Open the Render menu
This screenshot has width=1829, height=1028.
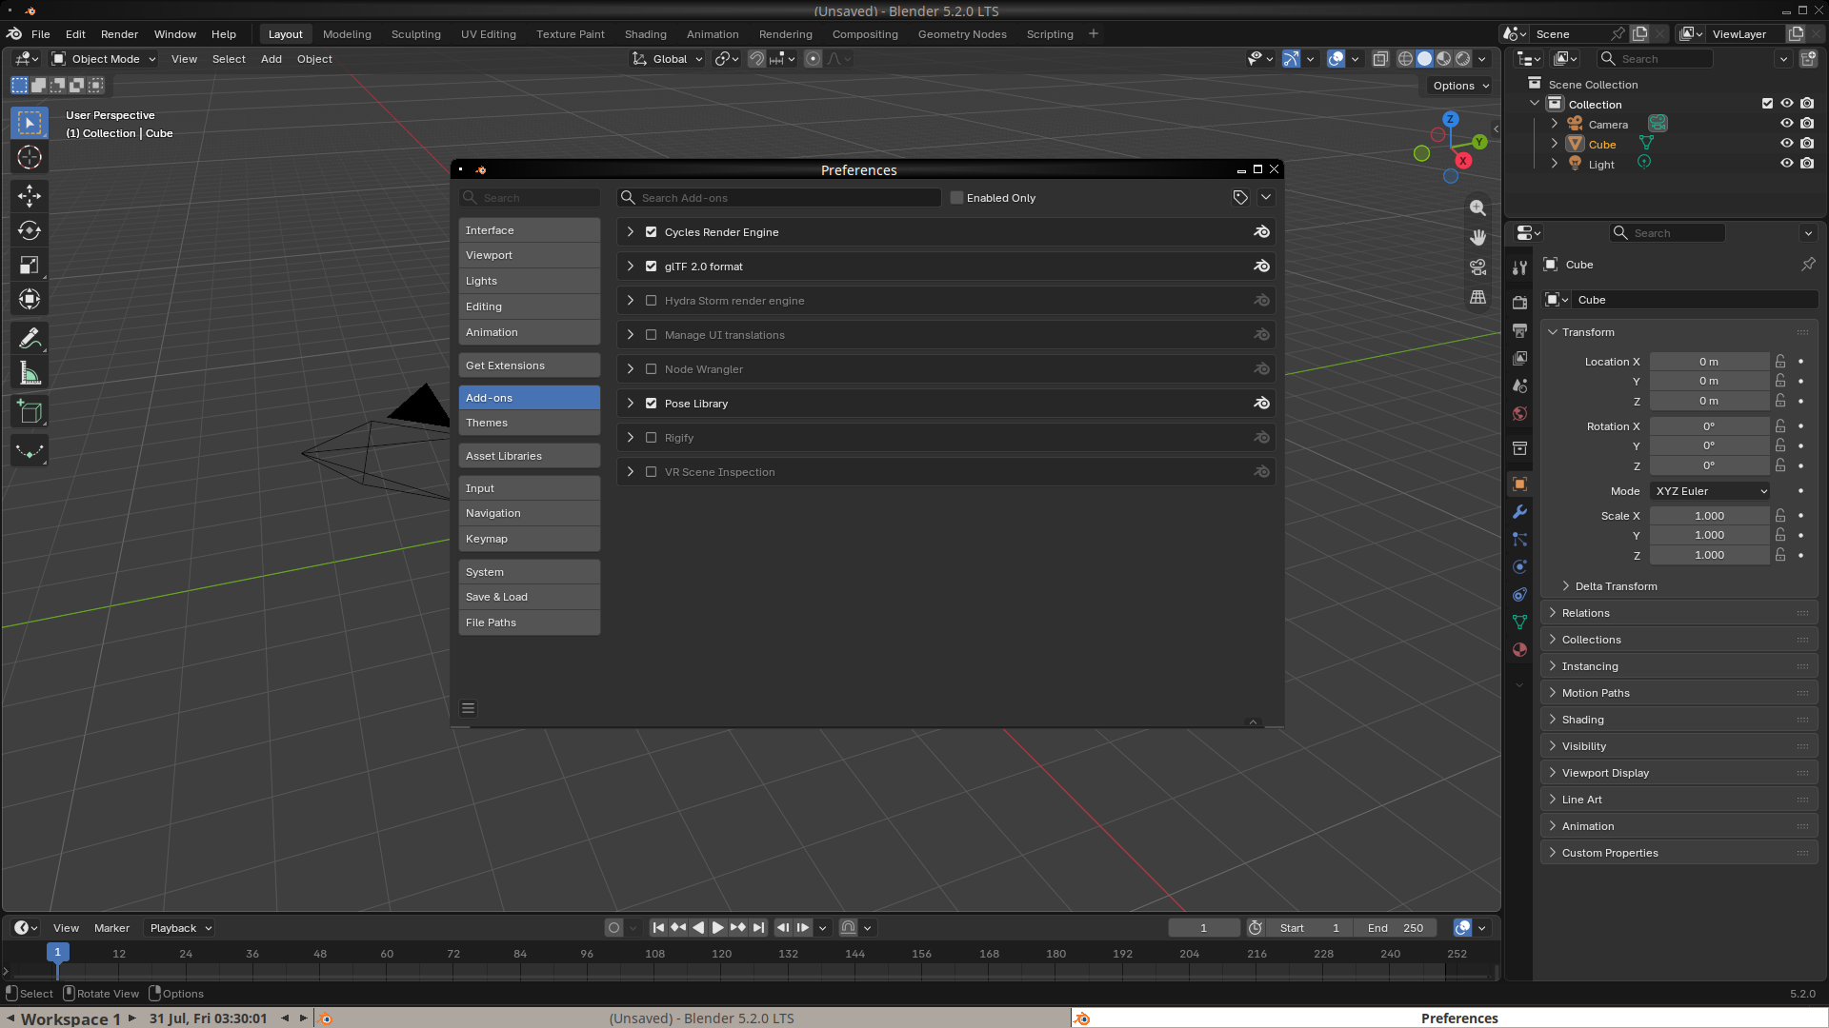pos(119,34)
